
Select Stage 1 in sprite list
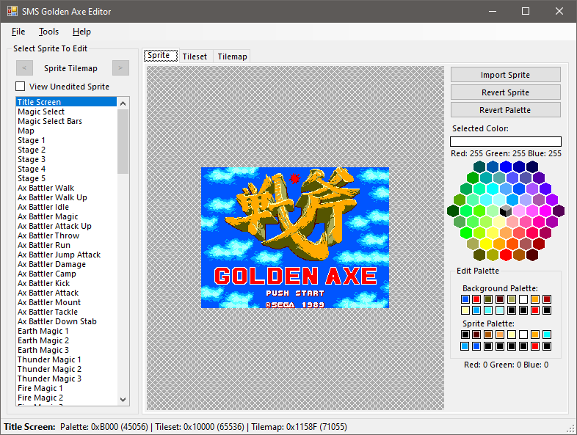click(x=67, y=140)
